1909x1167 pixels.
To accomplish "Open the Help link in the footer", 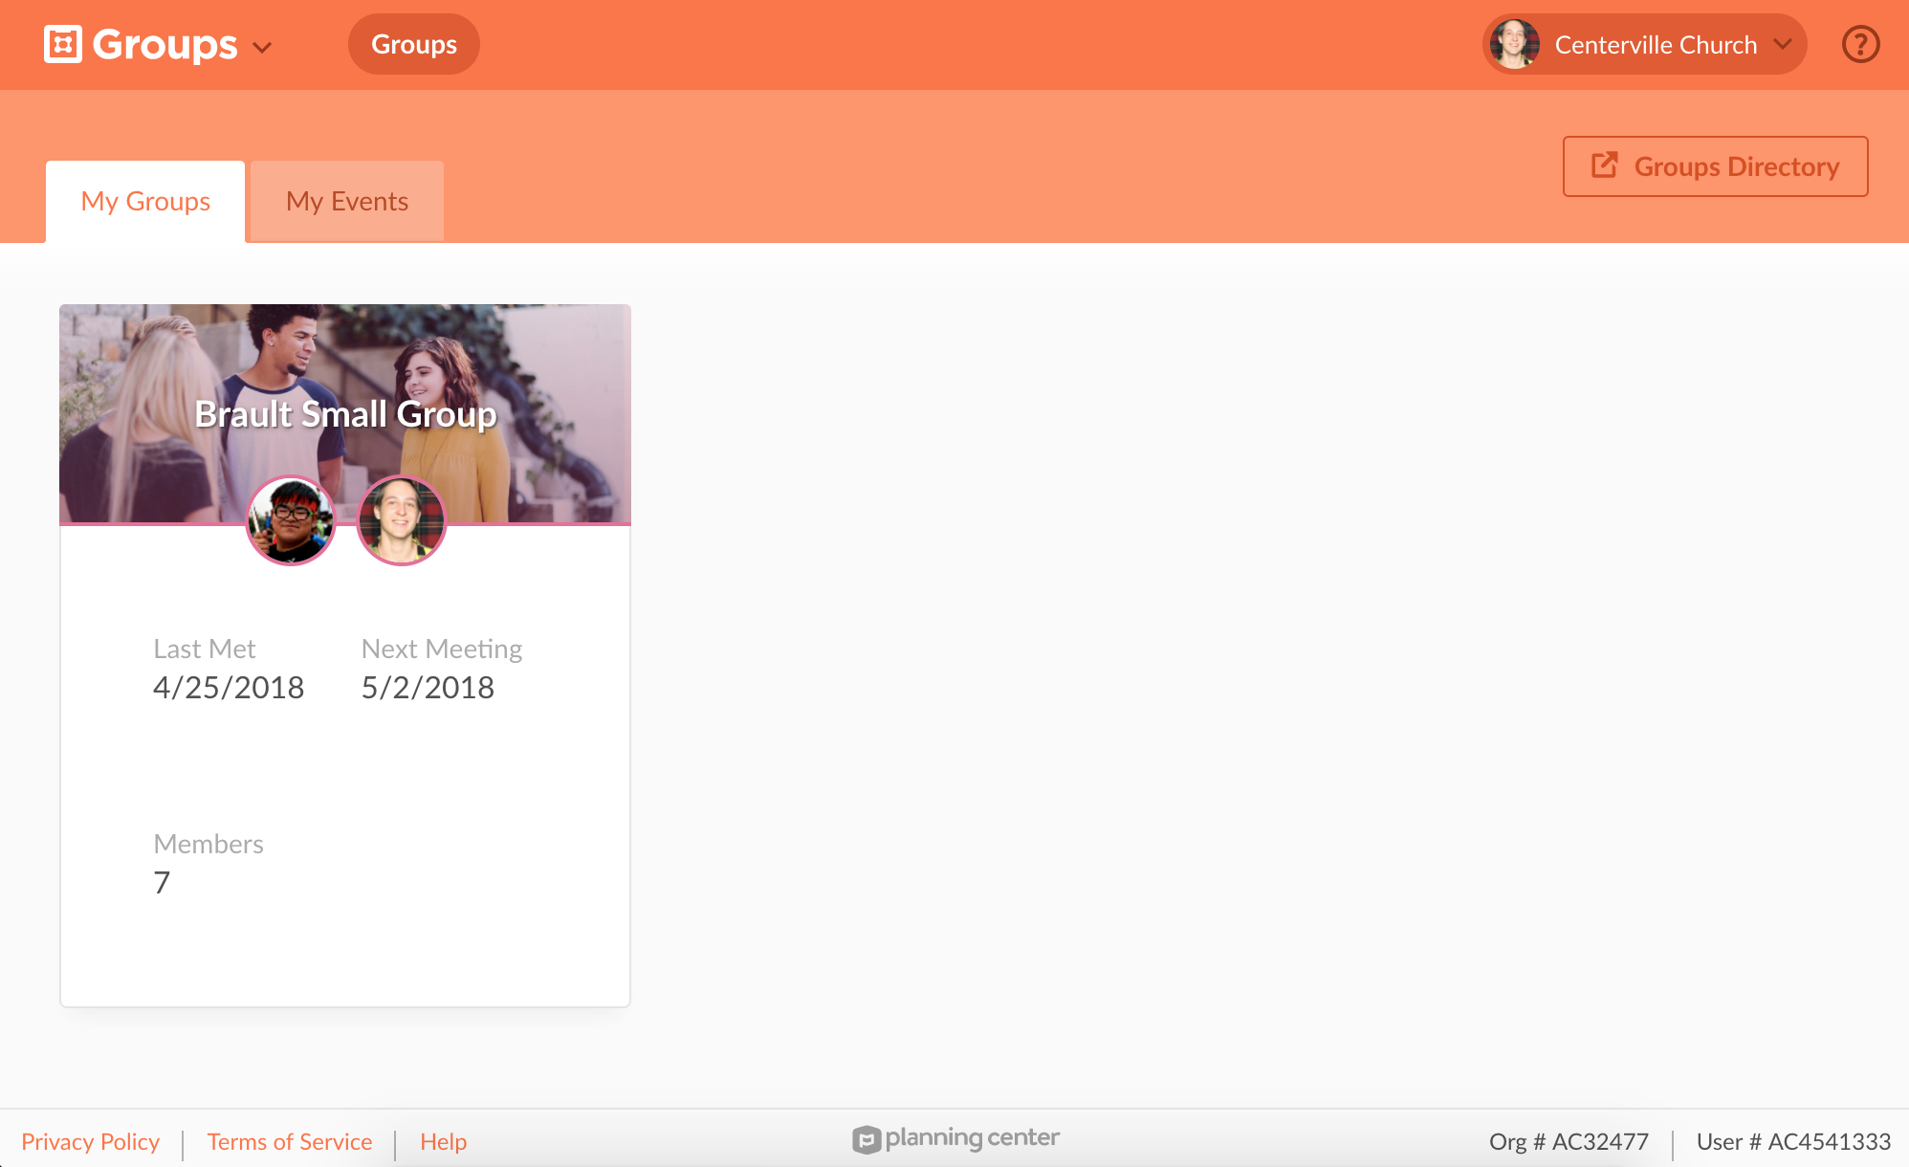I will coord(442,1140).
